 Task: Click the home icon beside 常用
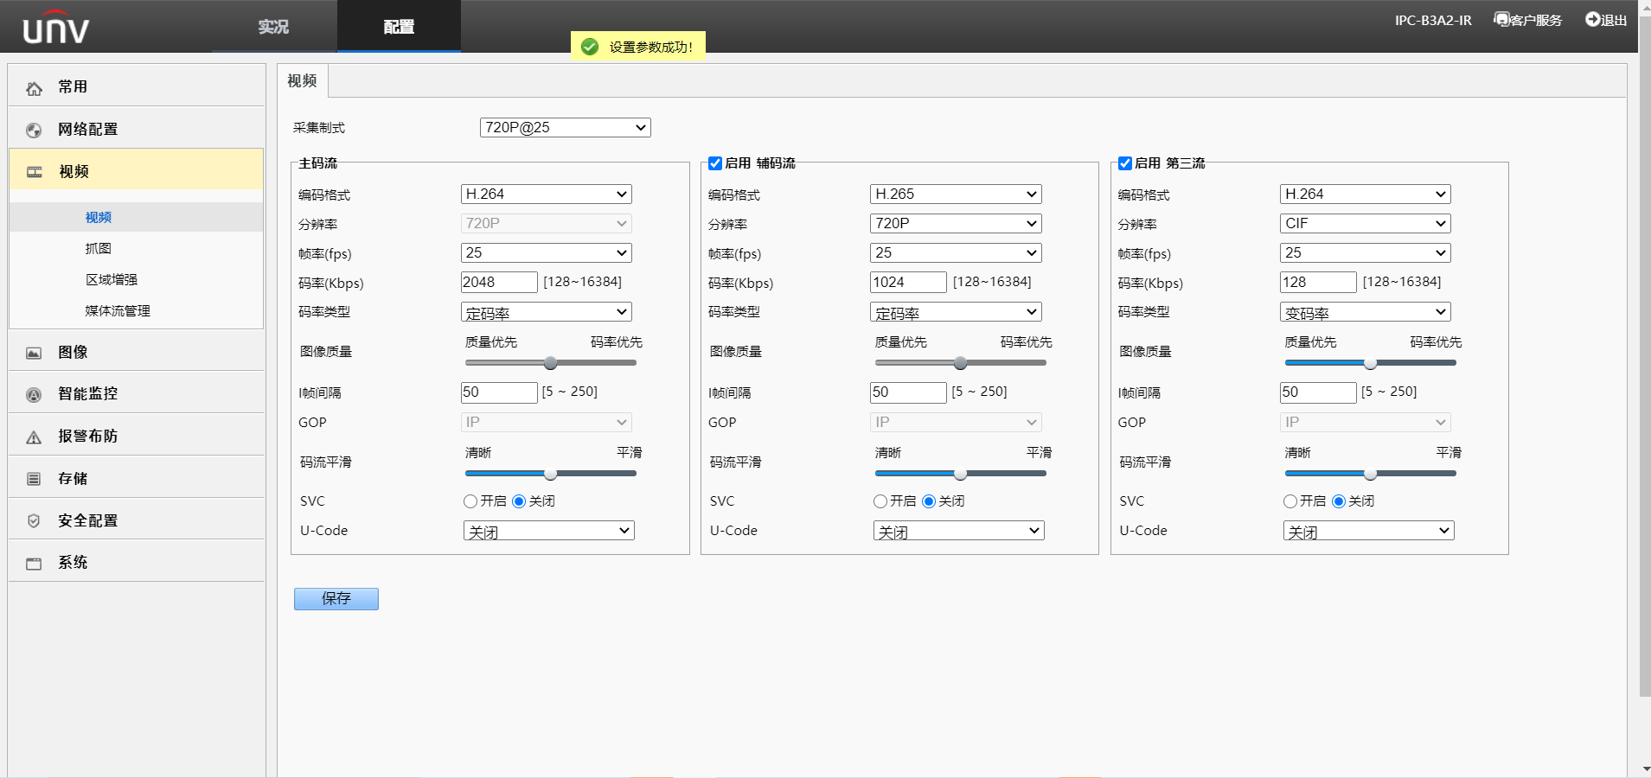[x=34, y=88]
